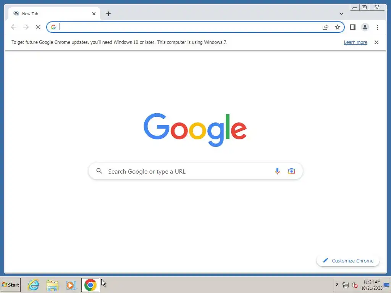Click the Customize Chrome button
This screenshot has height=293, width=391.
point(348,261)
